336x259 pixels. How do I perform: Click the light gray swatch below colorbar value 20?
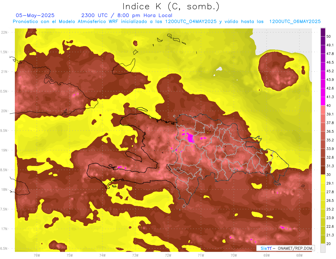323,248
